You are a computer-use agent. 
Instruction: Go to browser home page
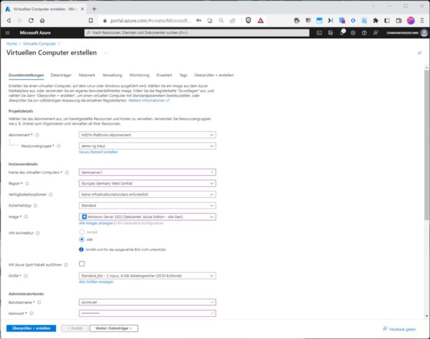point(42,21)
